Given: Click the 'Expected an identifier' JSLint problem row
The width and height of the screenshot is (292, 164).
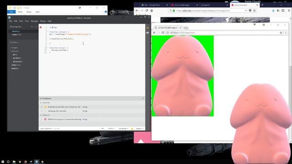Looking at the screenshot, I should click(x=92, y=107).
